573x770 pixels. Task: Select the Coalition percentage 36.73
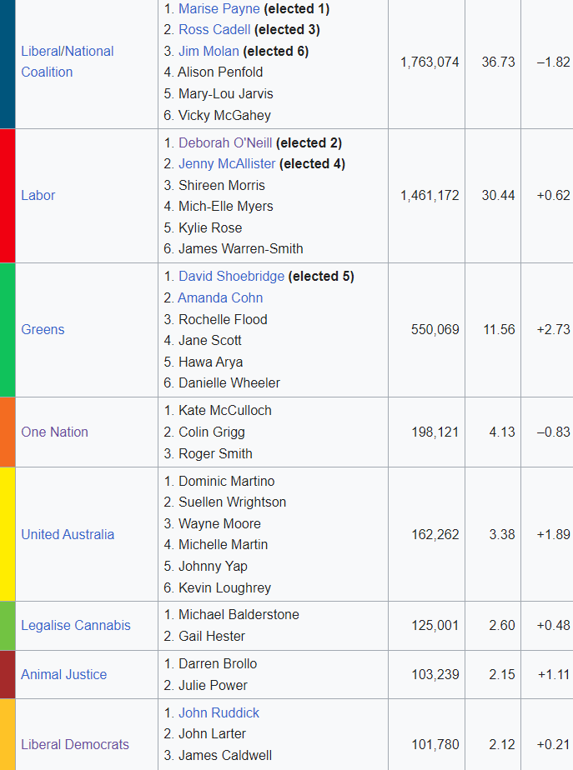click(498, 62)
